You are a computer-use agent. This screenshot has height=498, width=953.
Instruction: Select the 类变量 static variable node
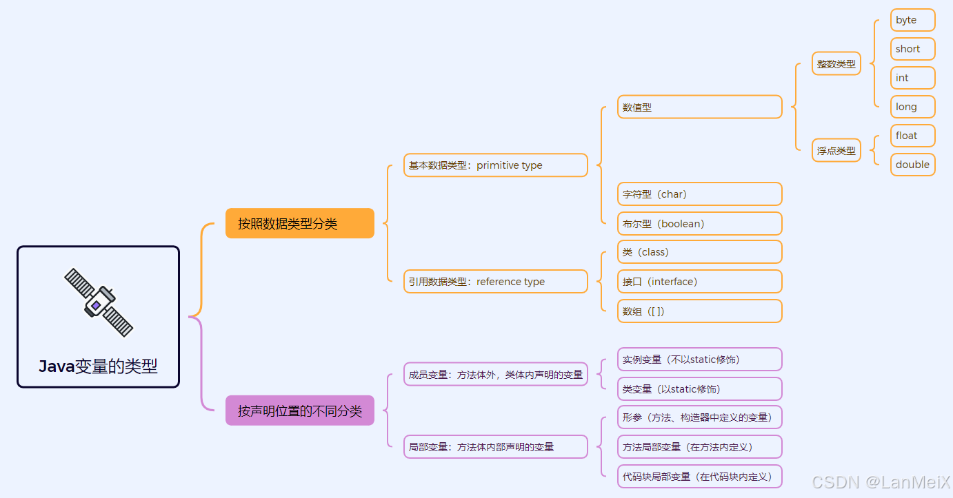(x=699, y=388)
